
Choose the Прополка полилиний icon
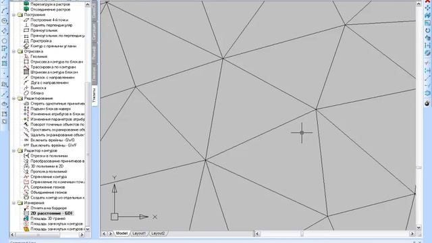coord(26,171)
